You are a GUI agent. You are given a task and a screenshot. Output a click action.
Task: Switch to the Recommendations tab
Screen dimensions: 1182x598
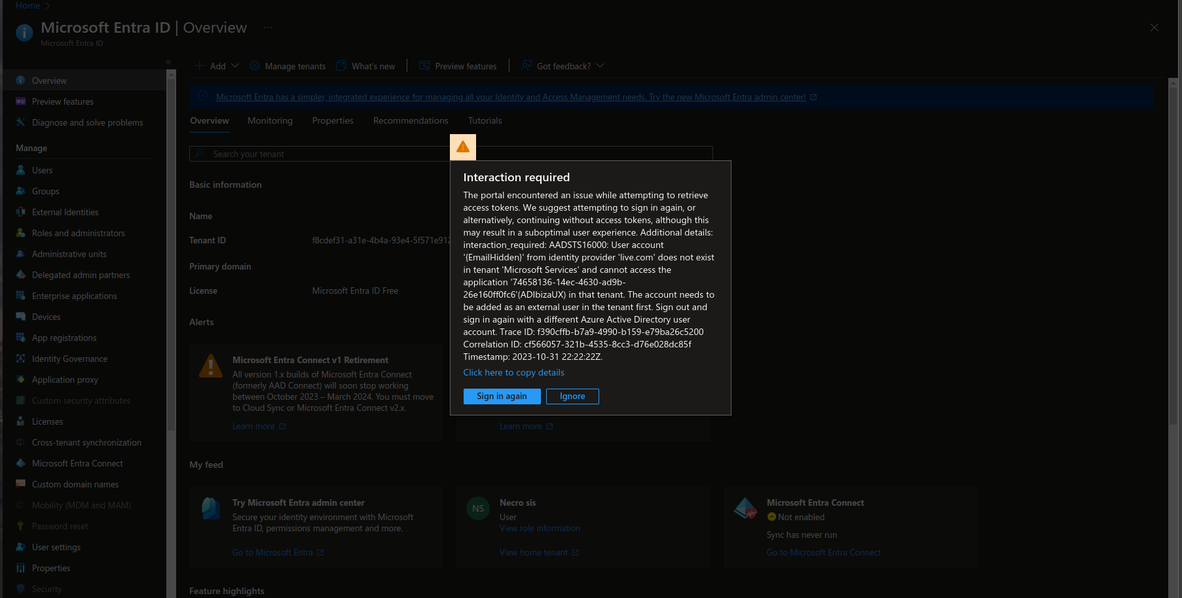click(x=411, y=120)
